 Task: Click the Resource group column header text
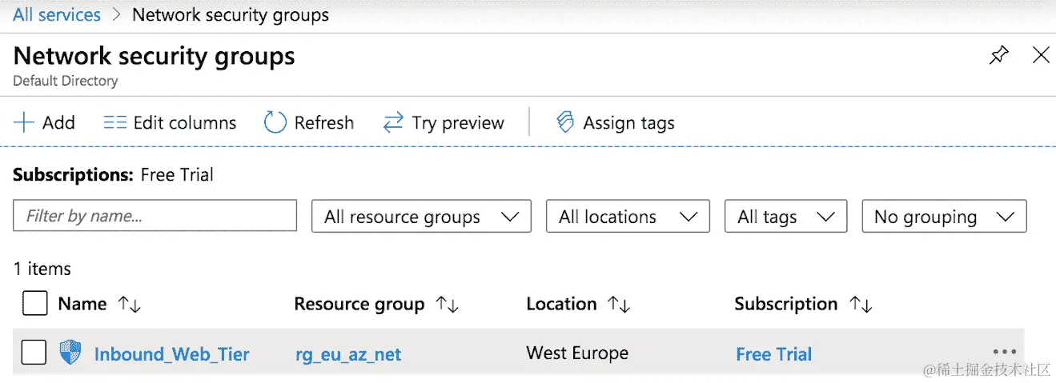(359, 304)
